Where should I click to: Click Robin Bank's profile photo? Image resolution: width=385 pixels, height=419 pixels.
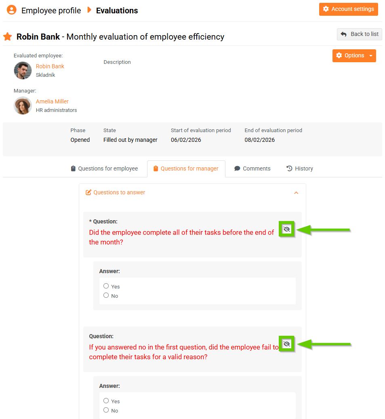pyautogui.click(x=23, y=70)
